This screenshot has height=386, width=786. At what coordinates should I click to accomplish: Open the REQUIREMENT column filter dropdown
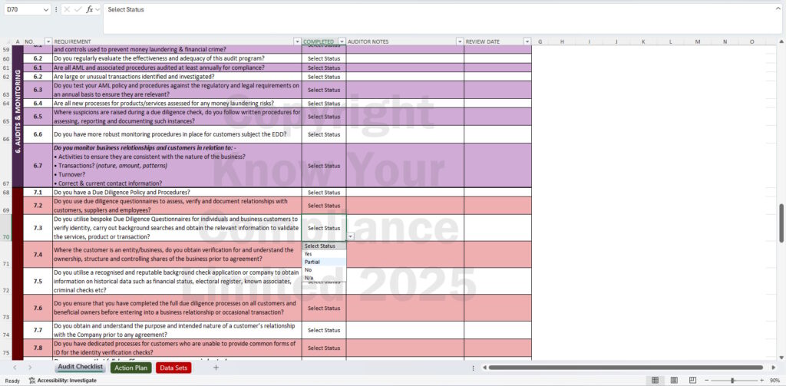[298, 41]
